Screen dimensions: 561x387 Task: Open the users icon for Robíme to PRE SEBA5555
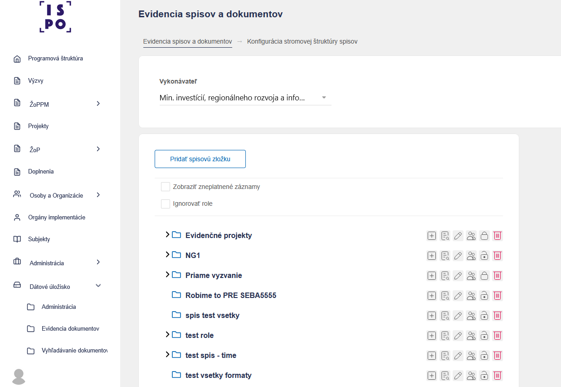tap(471, 296)
